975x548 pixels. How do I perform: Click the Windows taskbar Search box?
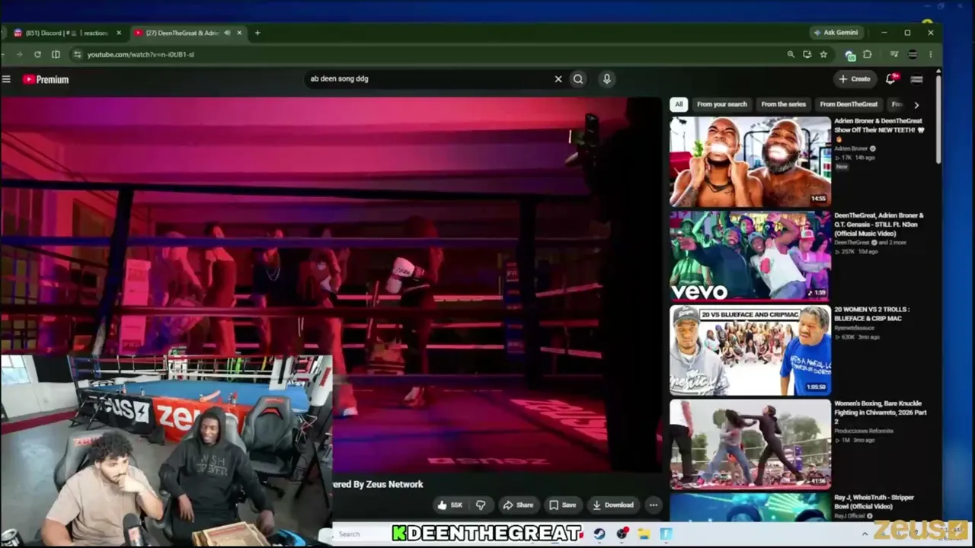tap(362, 534)
